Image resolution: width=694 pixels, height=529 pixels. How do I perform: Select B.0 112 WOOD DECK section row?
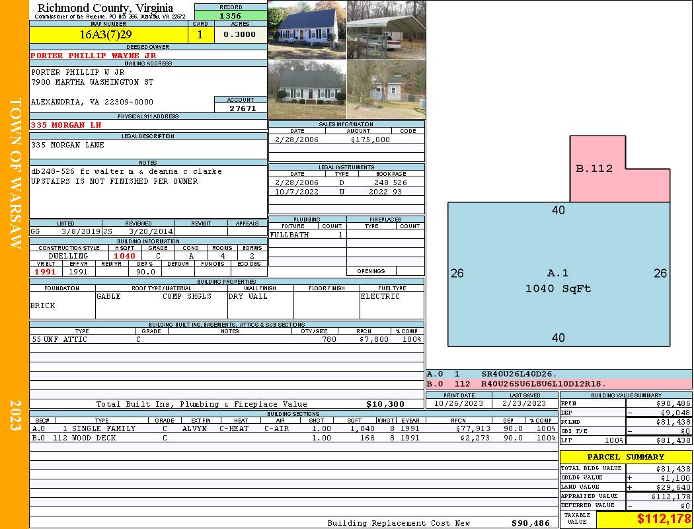click(x=294, y=438)
